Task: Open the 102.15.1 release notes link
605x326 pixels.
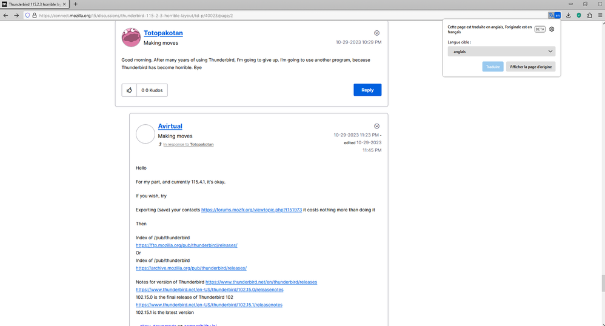Action: (x=209, y=305)
